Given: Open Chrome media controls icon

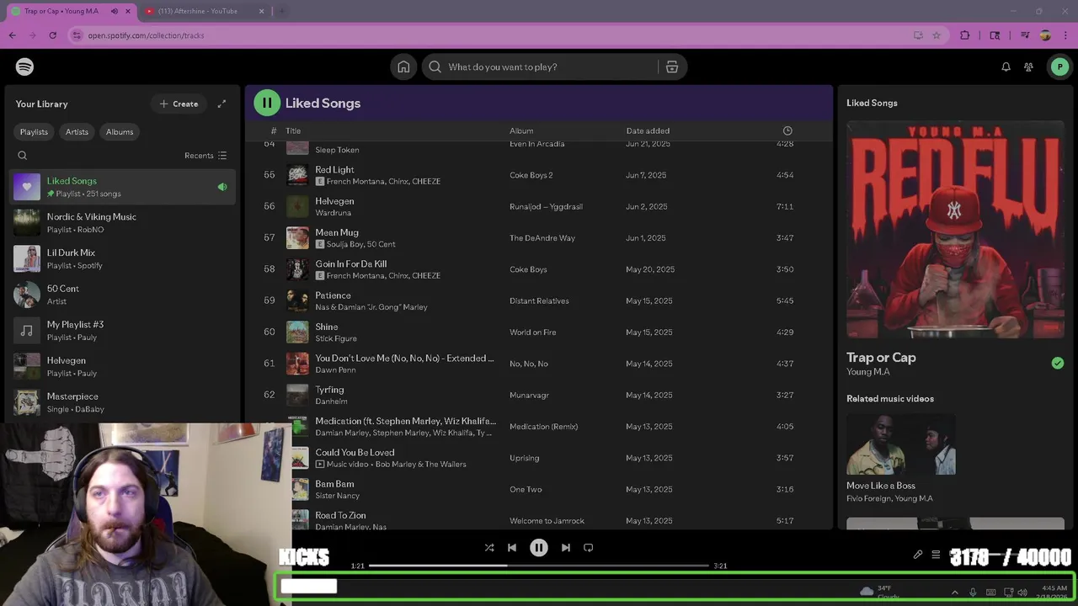Looking at the screenshot, I should (1025, 35).
